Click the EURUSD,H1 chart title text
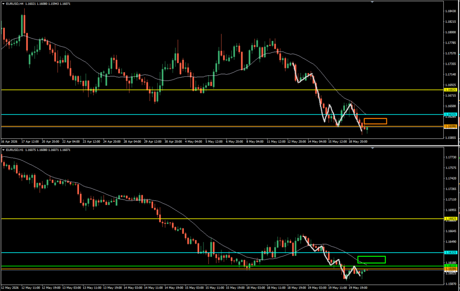 tap(15, 150)
